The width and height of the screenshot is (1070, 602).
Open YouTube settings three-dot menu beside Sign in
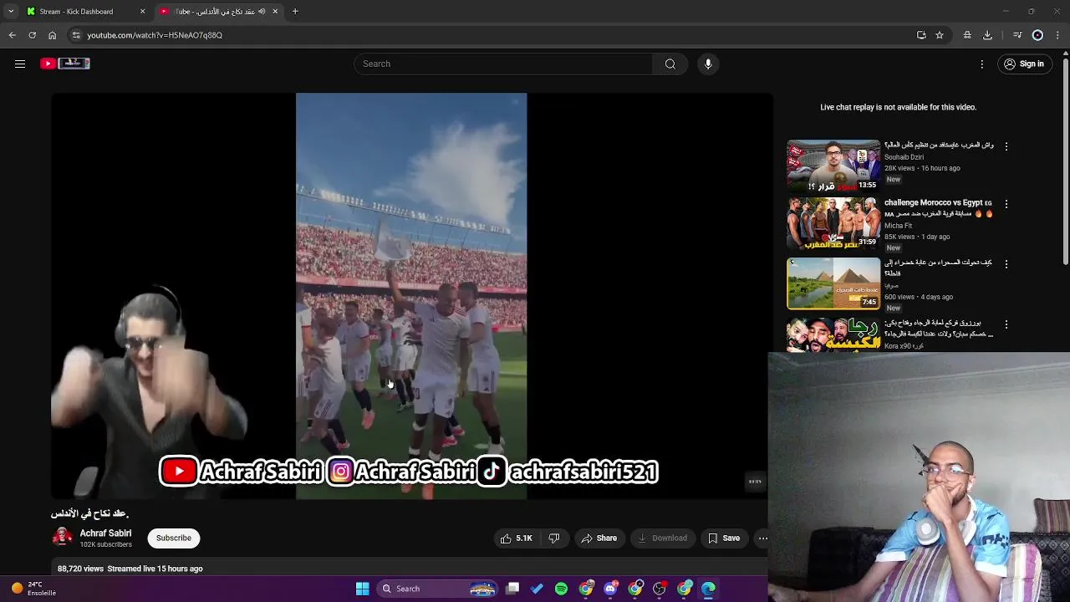pos(982,64)
